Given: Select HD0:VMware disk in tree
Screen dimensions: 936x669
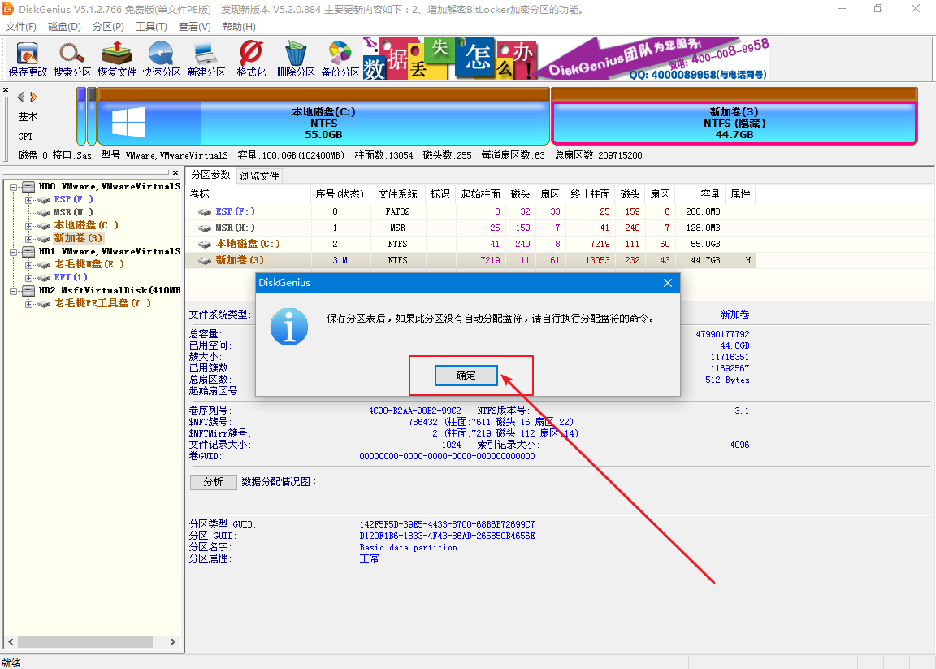Looking at the screenshot, I should (109, 186).
